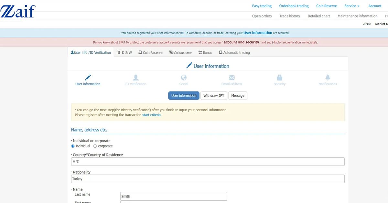Select the pencil User information step icon
The image size is (388, 203).
click(x=87, y=78)
